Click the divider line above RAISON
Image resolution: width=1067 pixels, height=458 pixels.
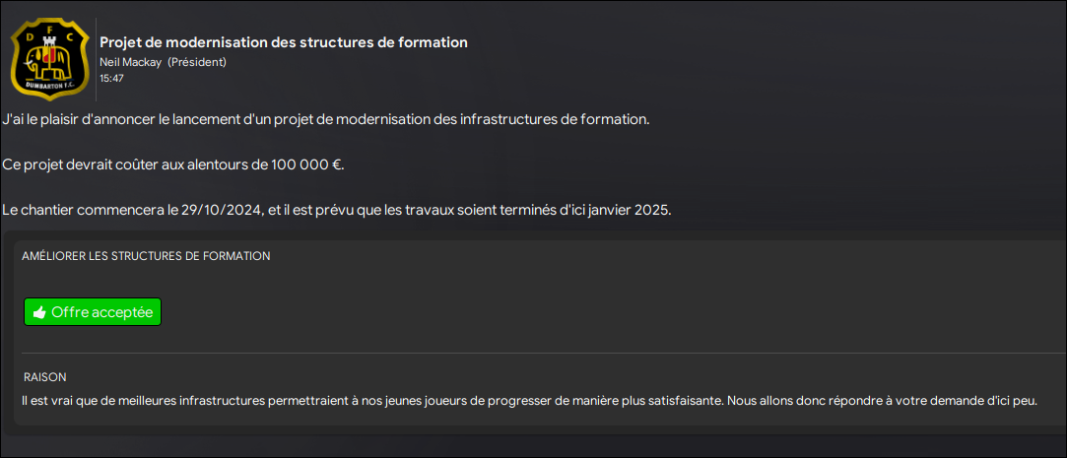pyautogui.click(x=544, y=354)
